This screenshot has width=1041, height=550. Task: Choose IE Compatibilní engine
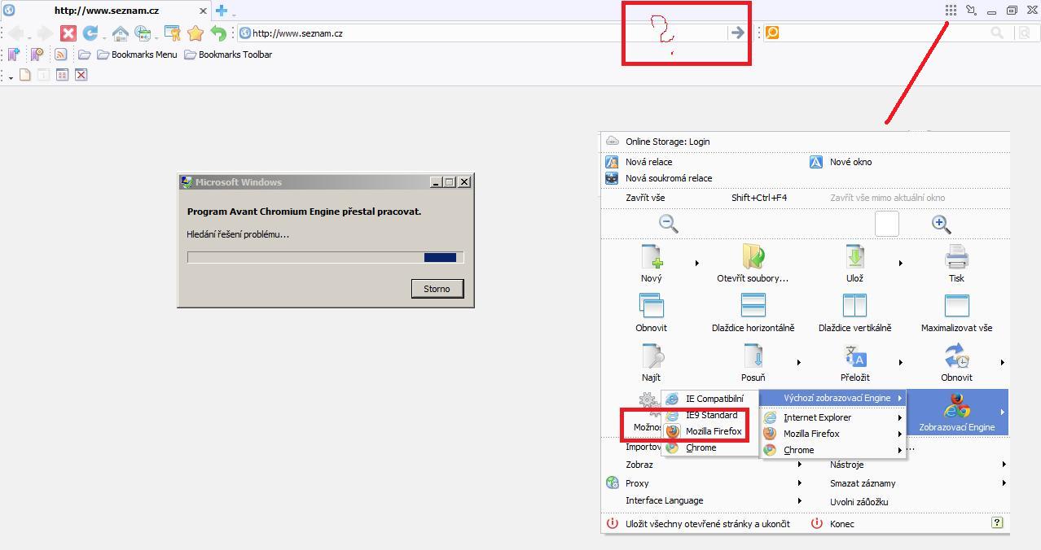point(710,399)
